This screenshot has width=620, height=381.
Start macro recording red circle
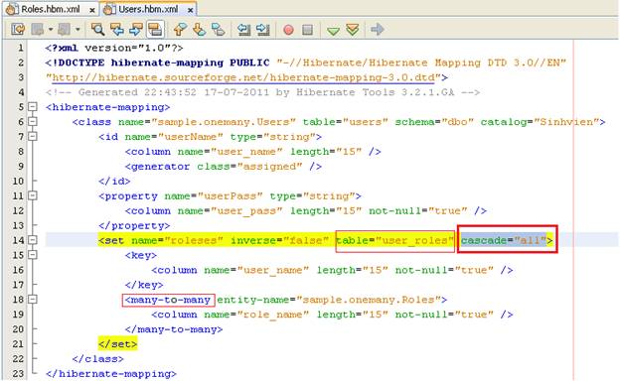point(289,30)
